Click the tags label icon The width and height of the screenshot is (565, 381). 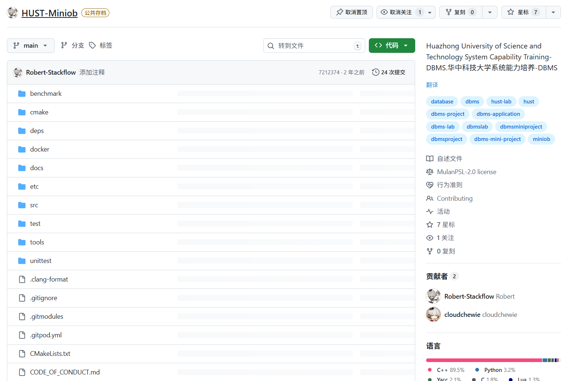[93, 46]
